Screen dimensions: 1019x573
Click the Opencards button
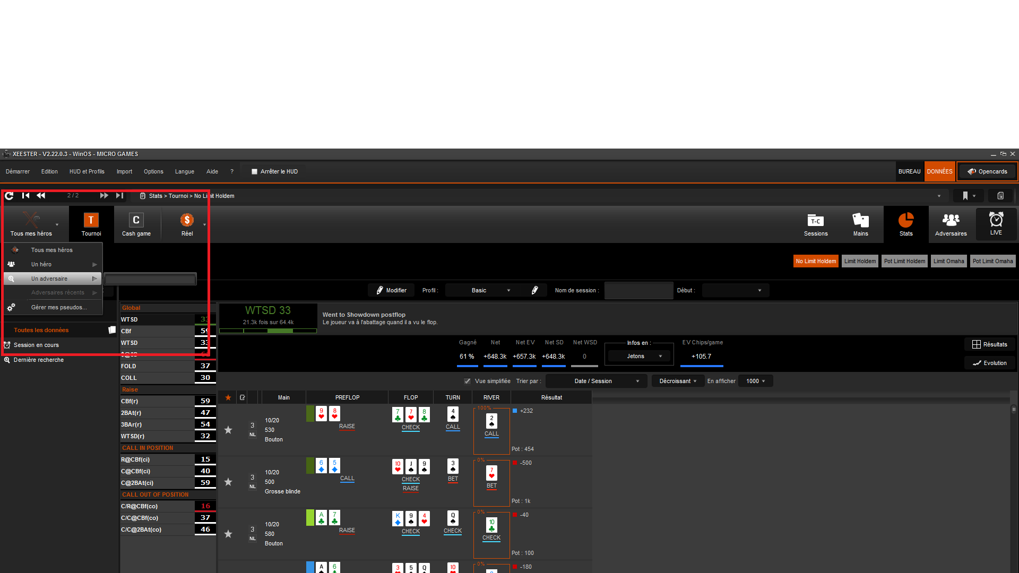(x=987, y=171)
